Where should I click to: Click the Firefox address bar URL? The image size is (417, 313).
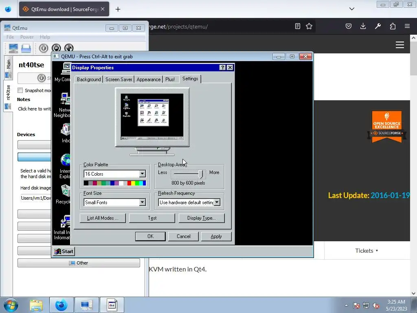[179, 26]
